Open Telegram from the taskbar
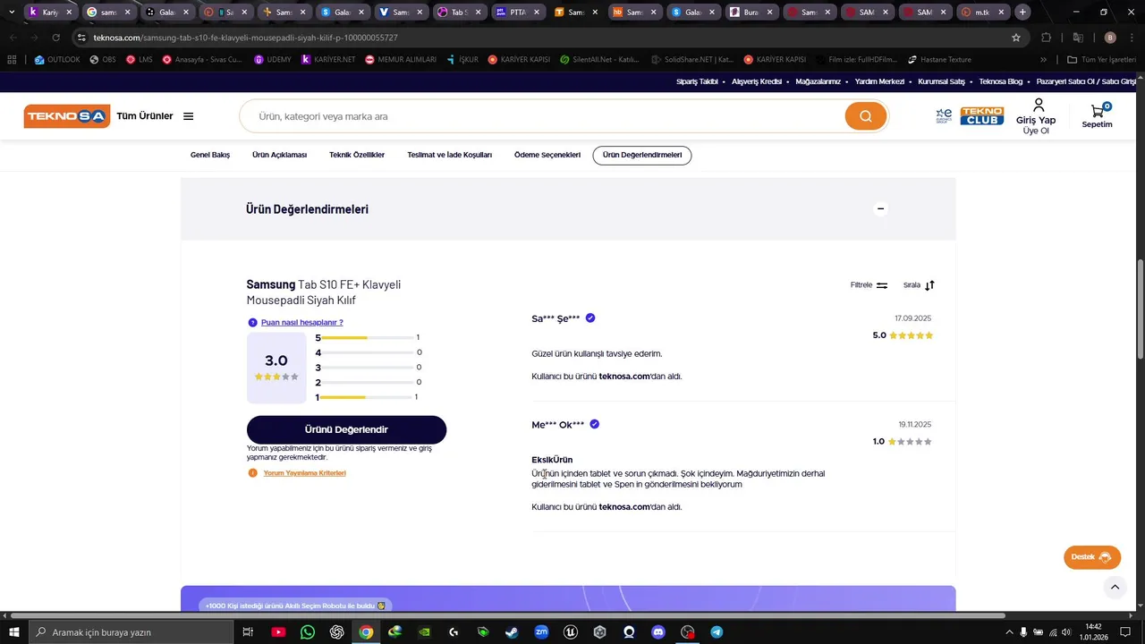This screenshot has height=644, width=1145. pos(717,632)
